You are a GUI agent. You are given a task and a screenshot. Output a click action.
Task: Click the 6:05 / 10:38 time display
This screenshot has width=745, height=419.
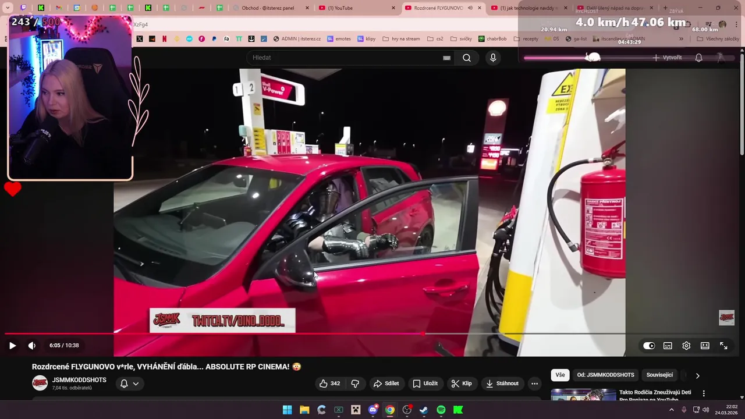[64, 346]
